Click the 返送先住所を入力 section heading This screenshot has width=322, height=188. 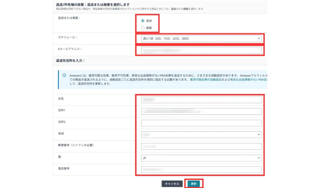click(68, 60)
